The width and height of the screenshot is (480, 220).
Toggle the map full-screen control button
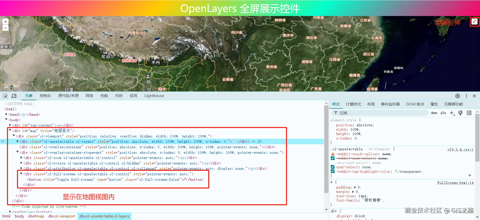pos(474,22)
